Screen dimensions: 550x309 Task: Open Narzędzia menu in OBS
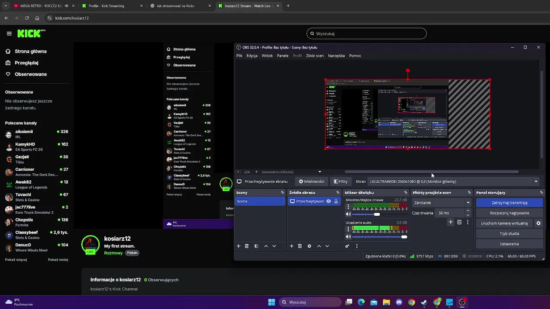coord(336,56)
